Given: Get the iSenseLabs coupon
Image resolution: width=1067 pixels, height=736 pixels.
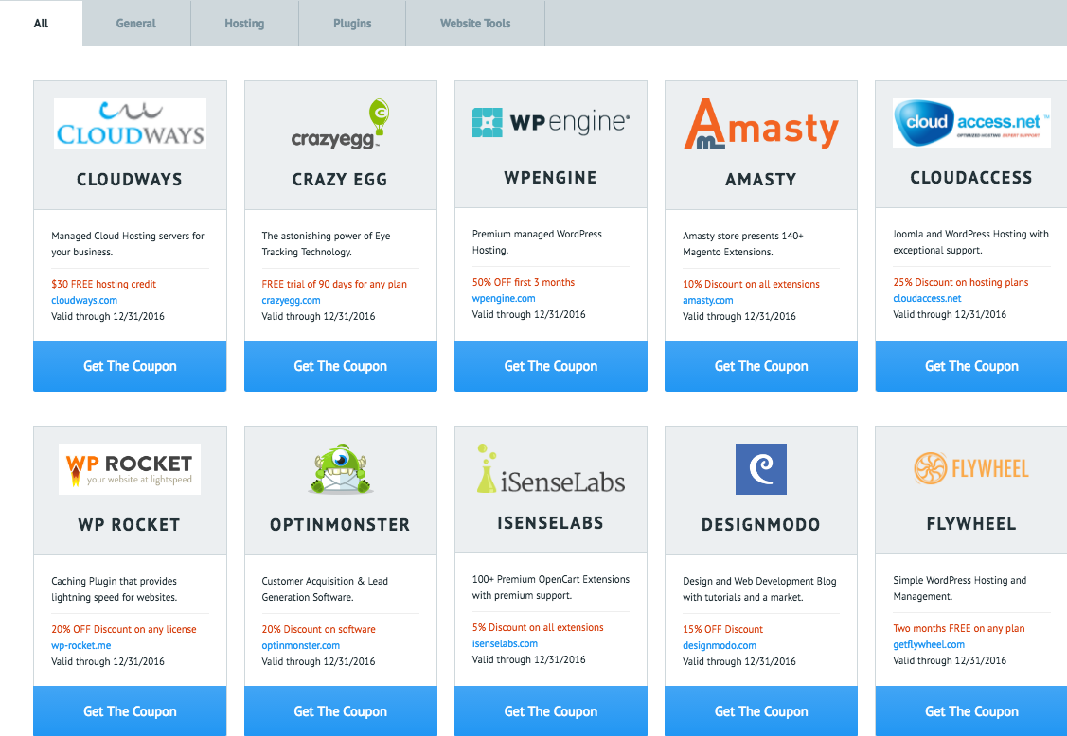Looking at the screenshot, I should [x=550, y=710].
